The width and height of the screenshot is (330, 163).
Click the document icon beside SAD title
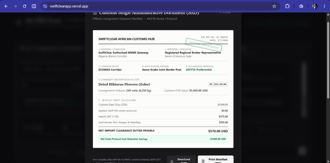pos(95,13)
